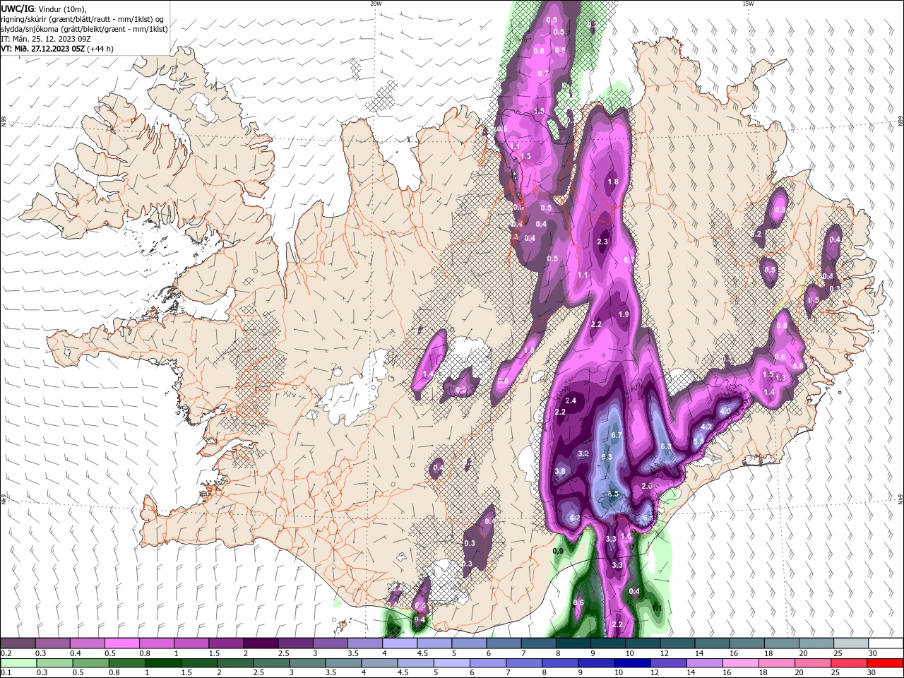Select the 'VT: Mið. 27.12.2023 05Z (+44 h)' line
904x678 pixels.
click(57, 49)
